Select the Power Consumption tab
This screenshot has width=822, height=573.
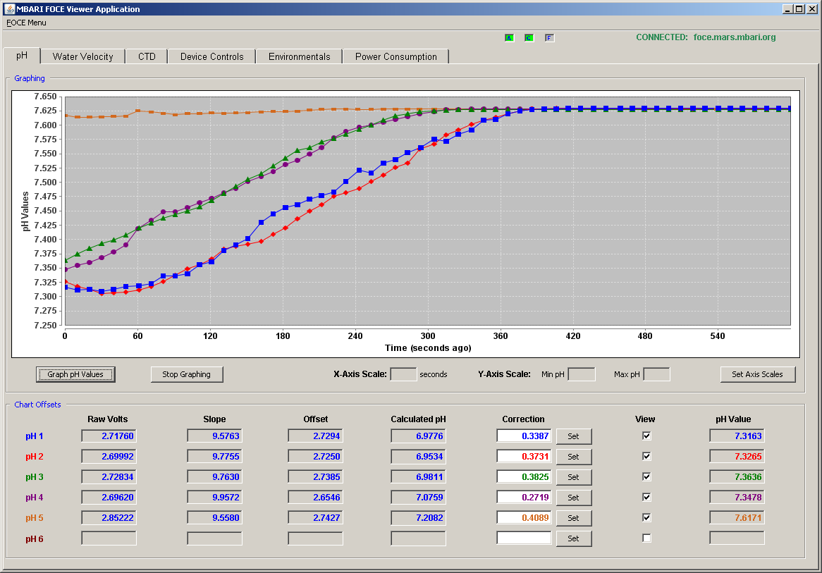[395, 56]
